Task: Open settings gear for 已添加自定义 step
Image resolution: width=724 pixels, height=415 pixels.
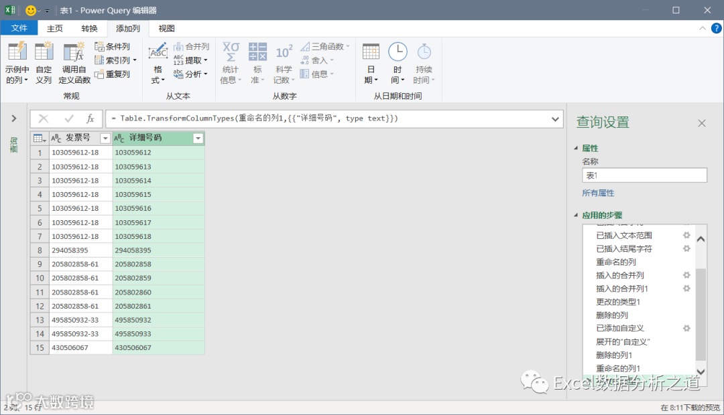Action: tap(686, 328)
